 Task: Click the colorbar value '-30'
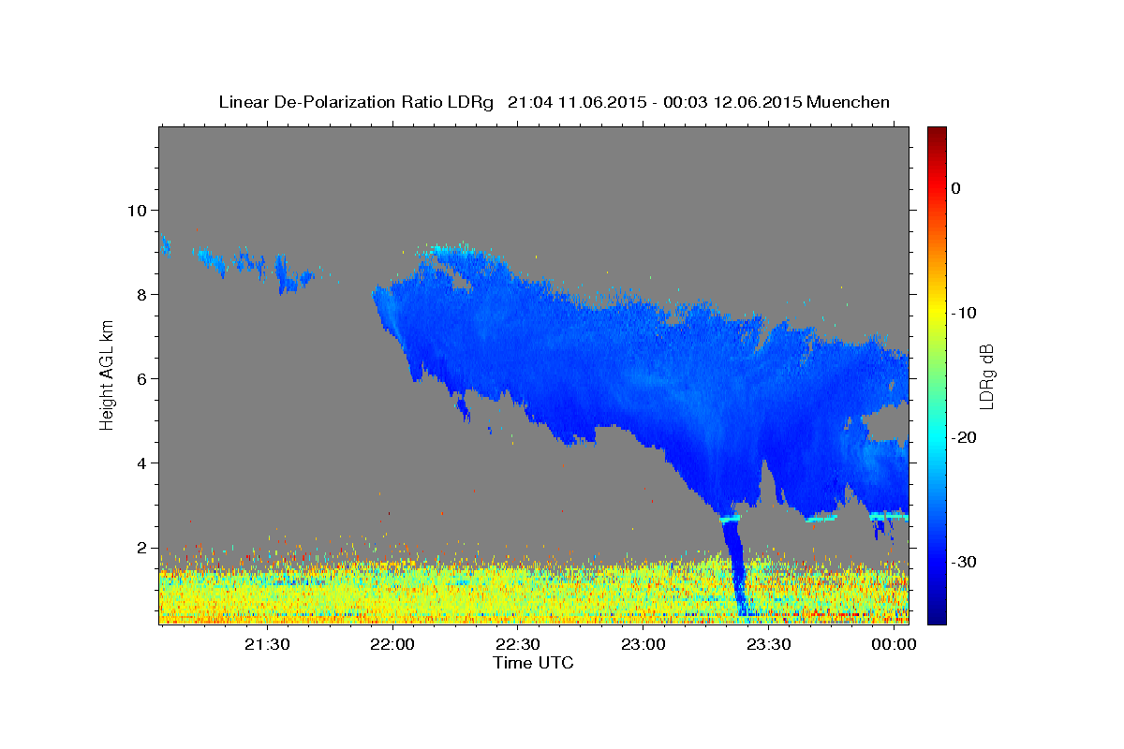(x=965, y=562)
